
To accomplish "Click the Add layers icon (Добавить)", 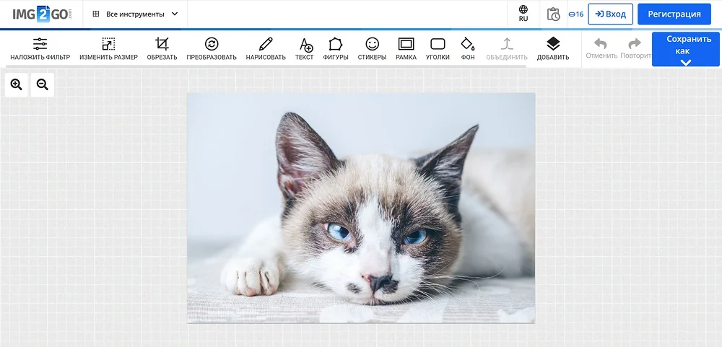I will 553,48.
